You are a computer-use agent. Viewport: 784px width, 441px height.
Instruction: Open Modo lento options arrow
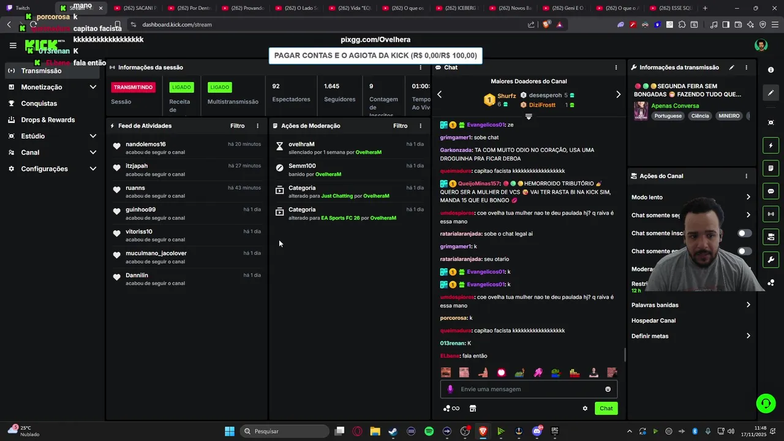point(748,197)
